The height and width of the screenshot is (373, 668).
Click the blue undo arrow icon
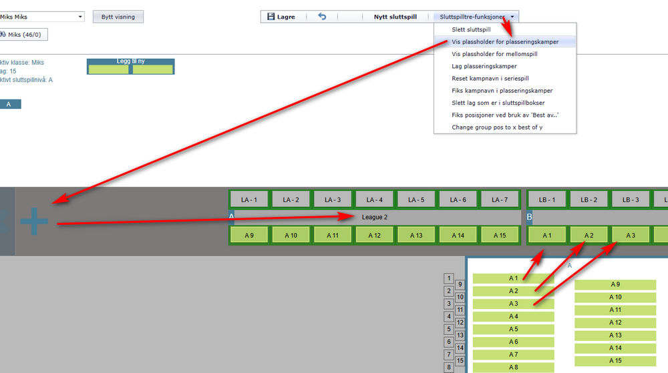point(322,17)
